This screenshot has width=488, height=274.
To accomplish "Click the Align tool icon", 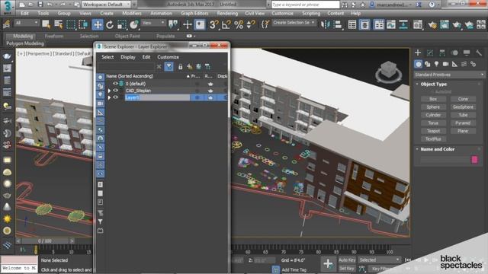I will 338,24.
